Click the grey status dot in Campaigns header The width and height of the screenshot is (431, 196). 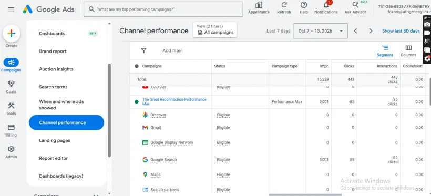(137, 66)
